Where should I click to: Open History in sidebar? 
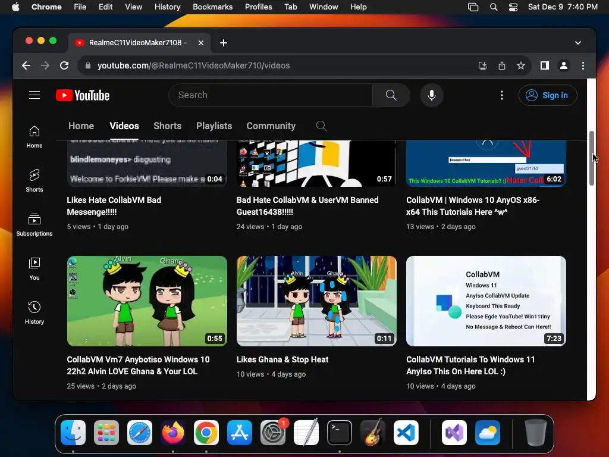[34, 312]
